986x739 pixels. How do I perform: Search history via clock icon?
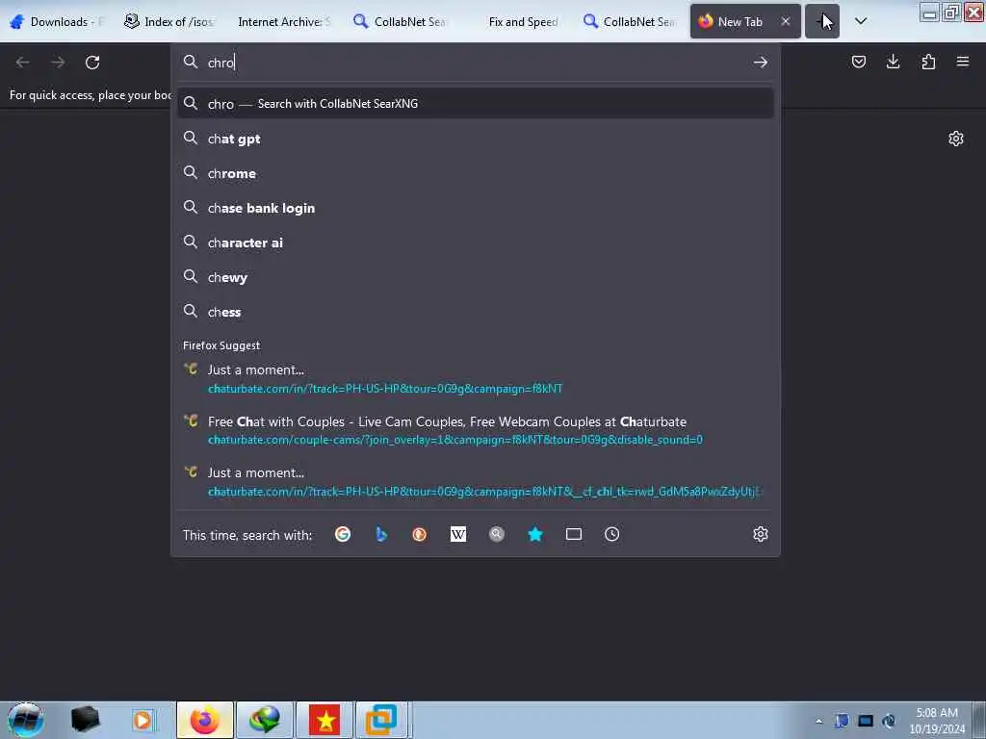click(611, 534)
